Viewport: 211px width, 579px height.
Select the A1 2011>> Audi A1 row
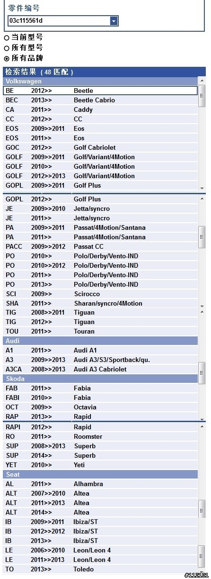click(100, 350)
